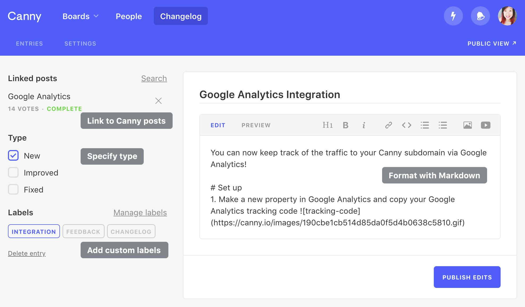Open the lightning bolt quick actions
The width and height of the screenshot is (525, 307).
point(453,16)
